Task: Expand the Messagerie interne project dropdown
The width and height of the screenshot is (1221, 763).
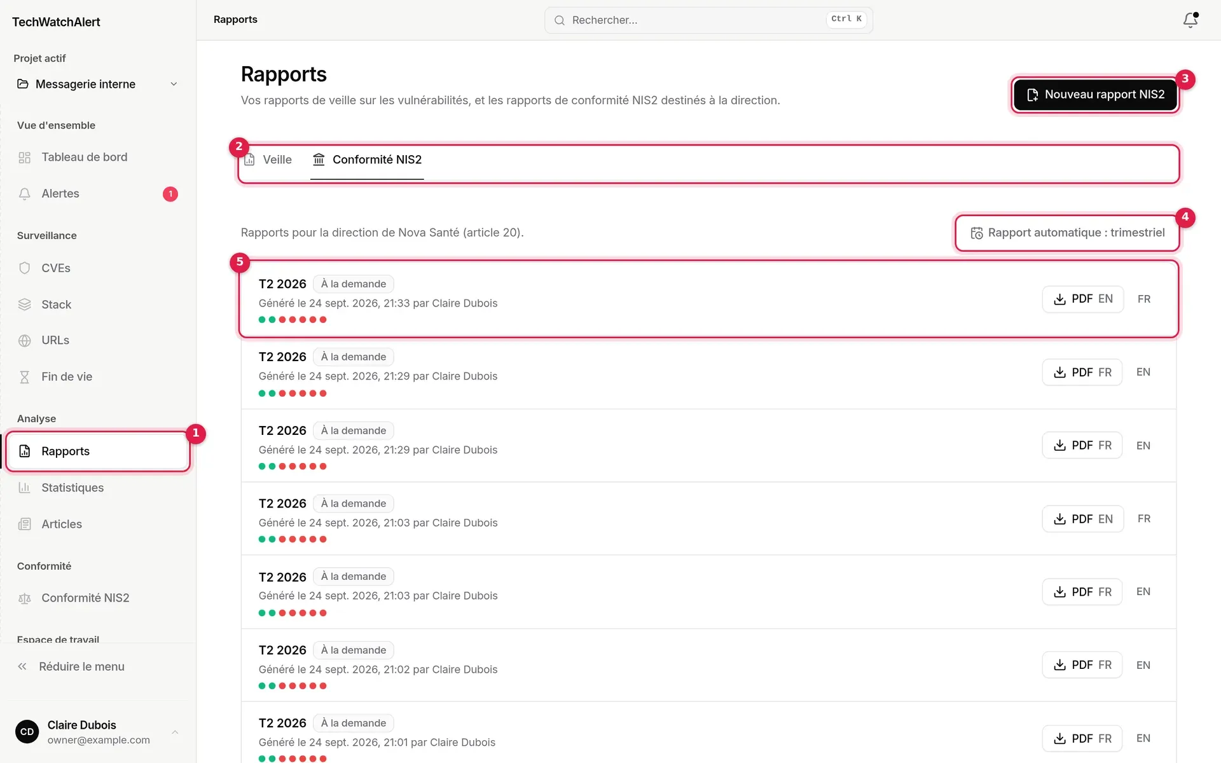Action: (x=98, y=84)
